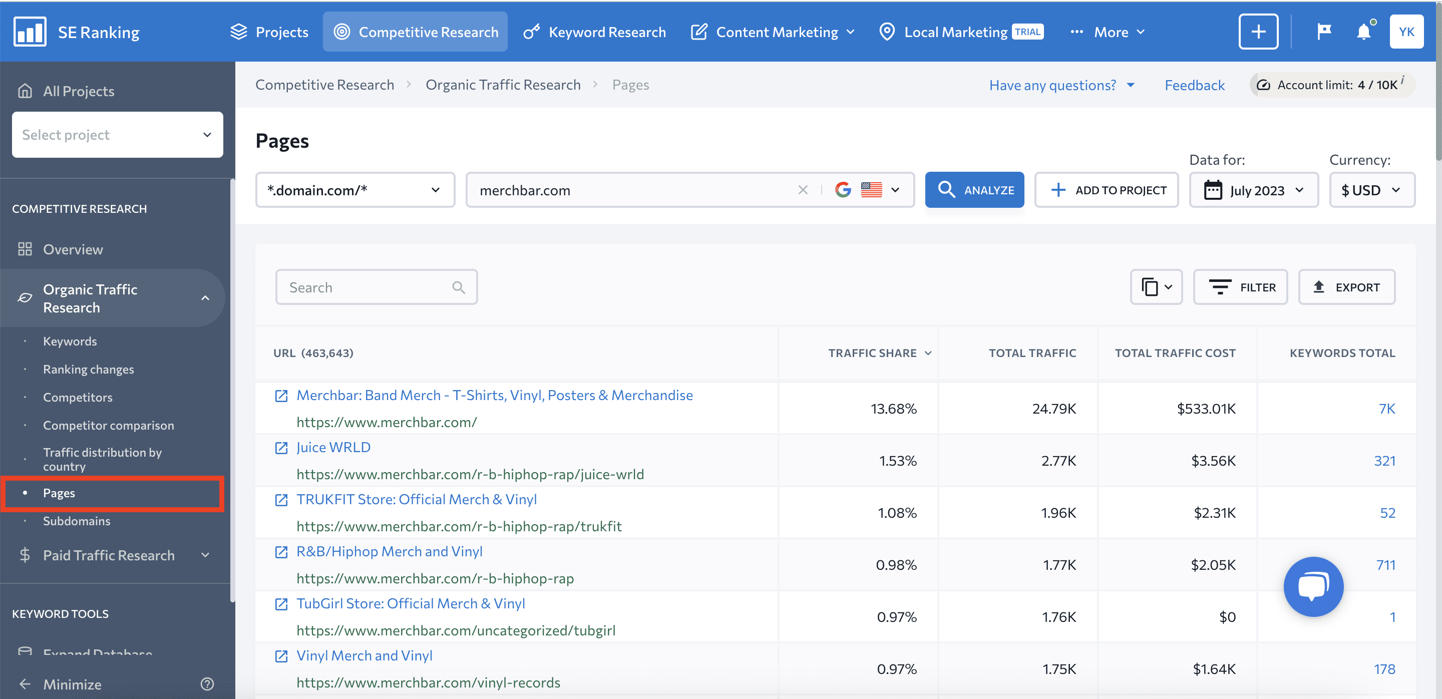Image resolution: width=1442 pixels, height=699 pixels.
Task: Click the help question mark beside Minimize
Action: (x=207, y=684)
